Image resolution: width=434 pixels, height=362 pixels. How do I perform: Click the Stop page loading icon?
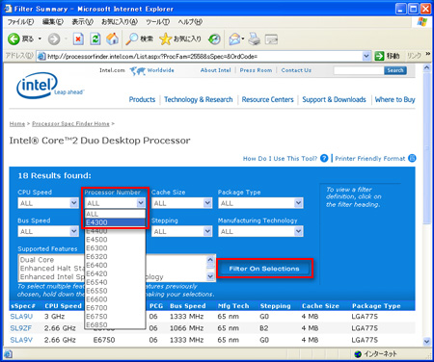tap(78, 39)
